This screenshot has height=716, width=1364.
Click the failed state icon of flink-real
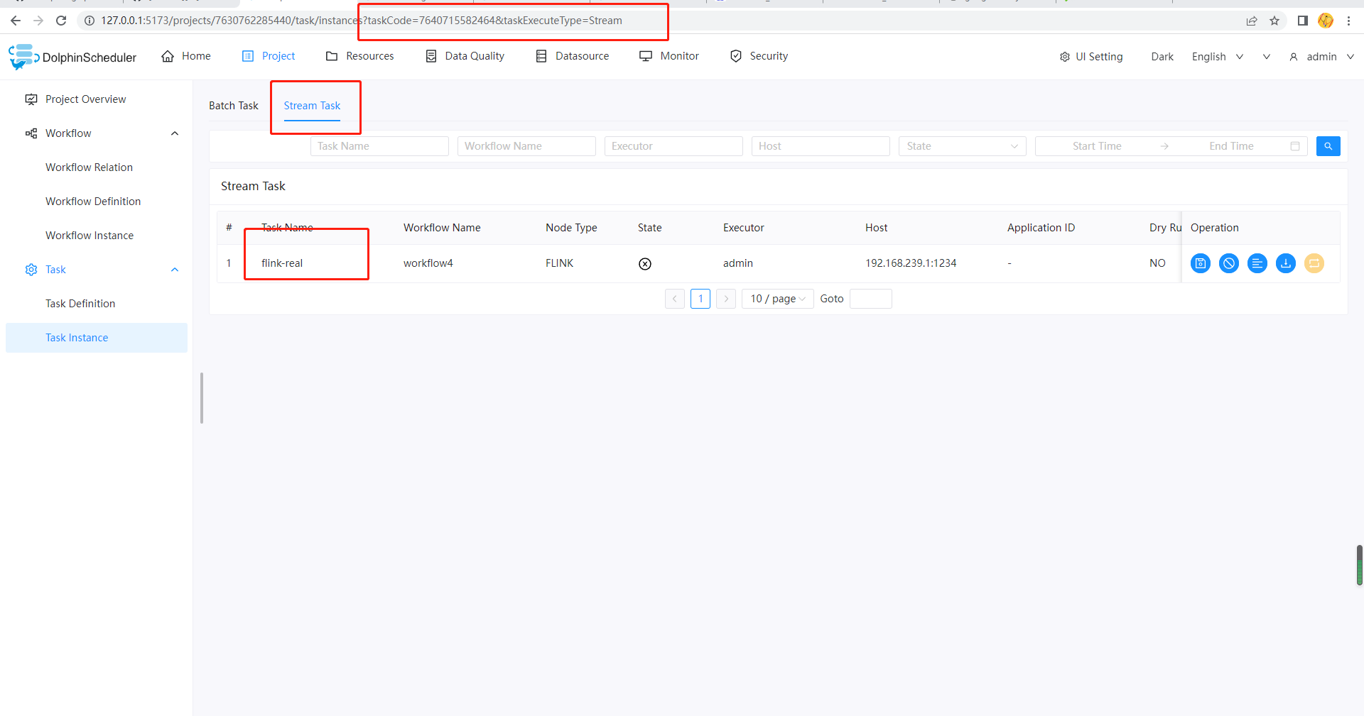click(x=645, y=264)
